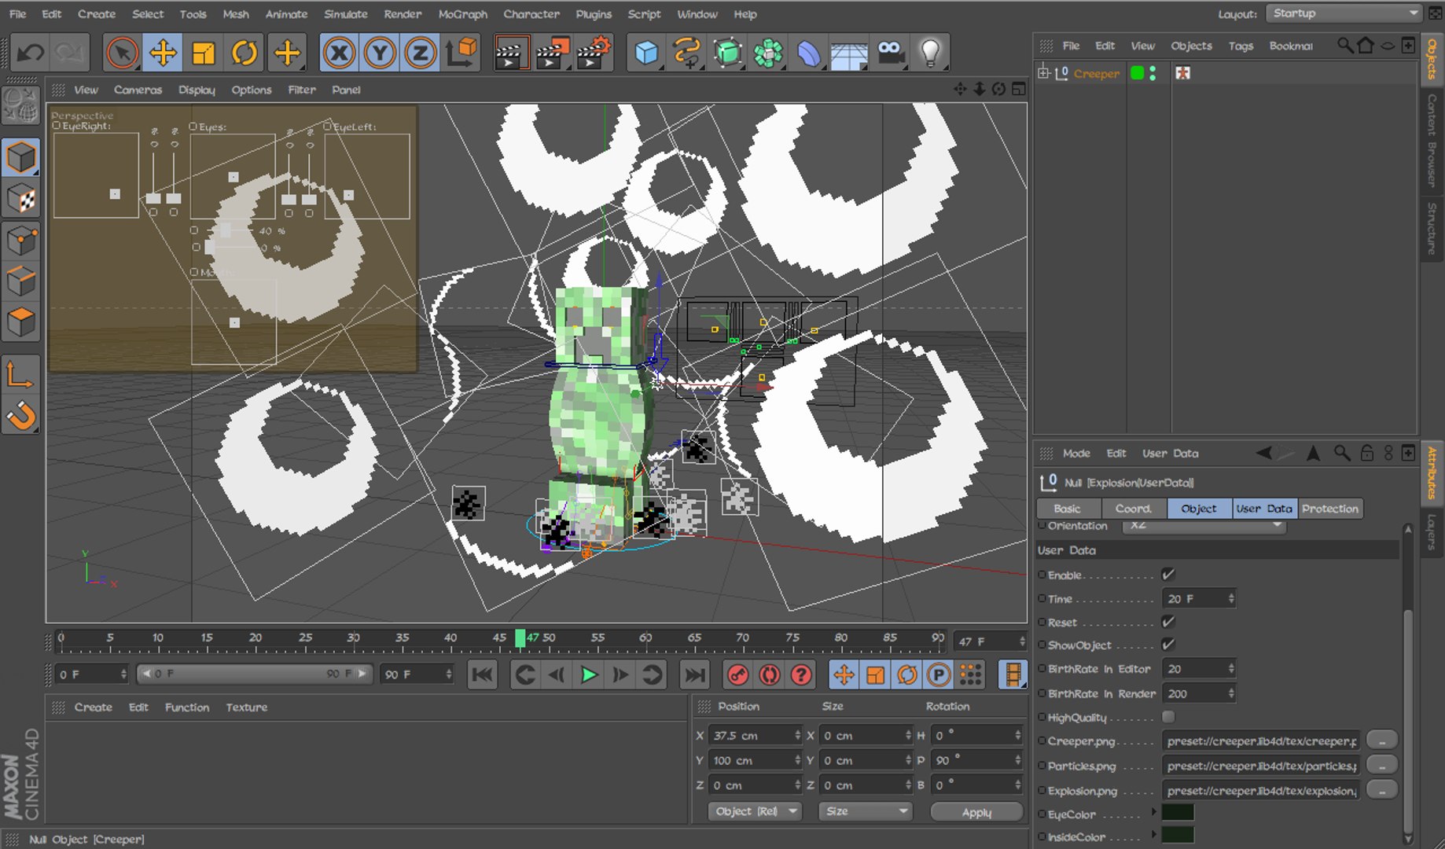Expand the EyeColor color options

tap(1154, 812)
